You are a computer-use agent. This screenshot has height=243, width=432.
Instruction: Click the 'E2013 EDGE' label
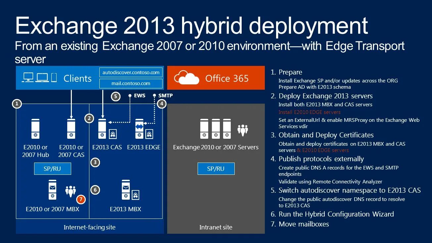click(144, 147)
